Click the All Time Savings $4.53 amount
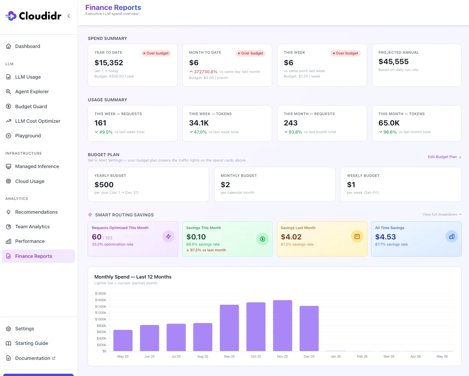The height and width of the screenshot is (376, 469). [x=386, y=237]
